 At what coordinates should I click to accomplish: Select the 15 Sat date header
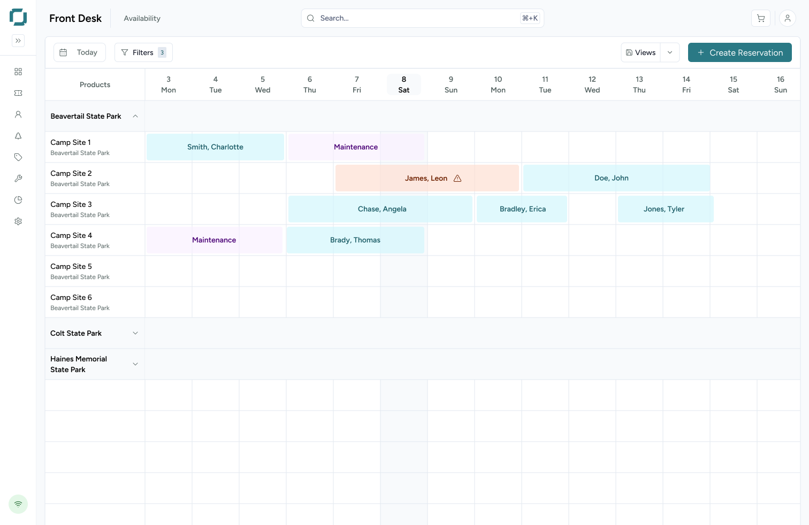tap(734, 84)
